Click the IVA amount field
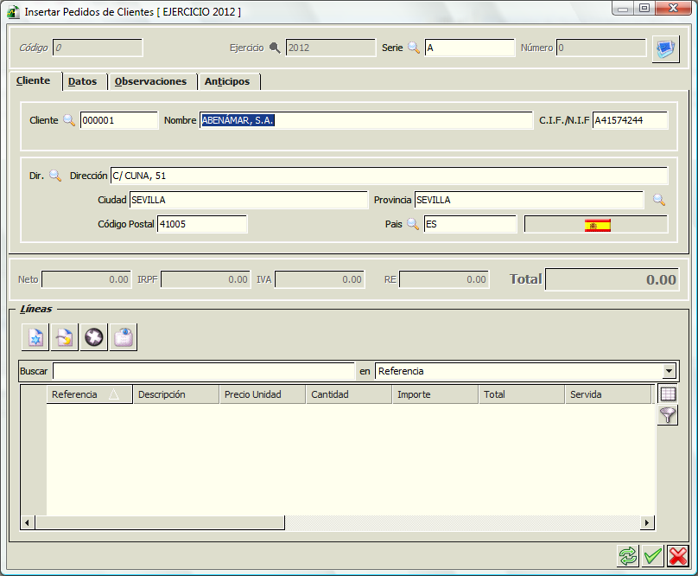 pyautogui.click(x=320, y=279)
